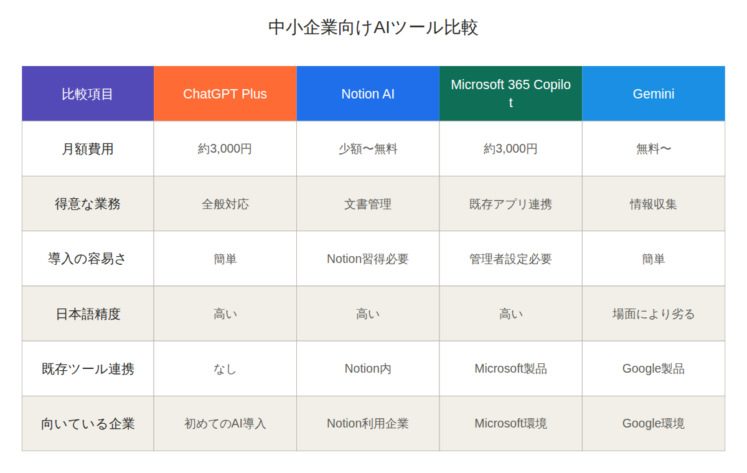Click the 既存ツール連携 row label

pos(88,368)
